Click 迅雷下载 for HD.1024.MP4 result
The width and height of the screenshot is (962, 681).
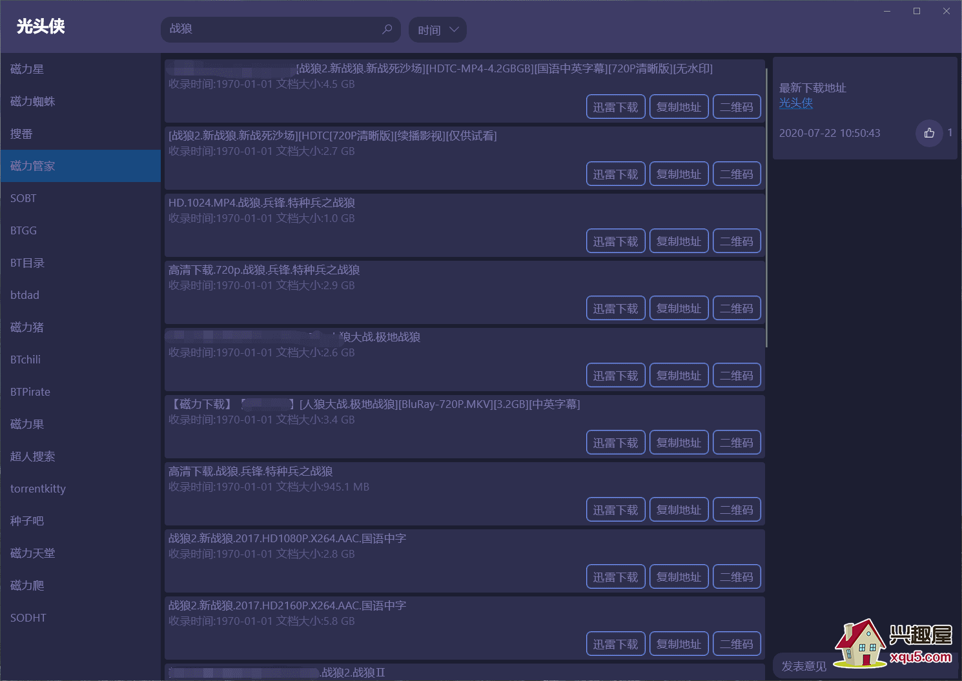point(615,241)
